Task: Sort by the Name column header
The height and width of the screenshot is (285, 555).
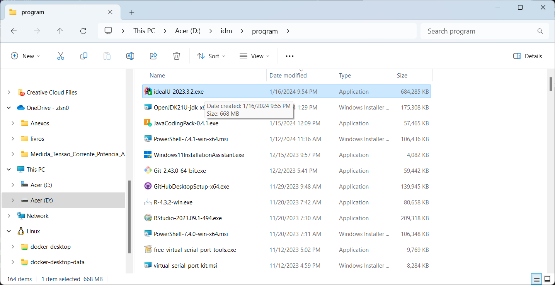Action: tap(204, 76)
